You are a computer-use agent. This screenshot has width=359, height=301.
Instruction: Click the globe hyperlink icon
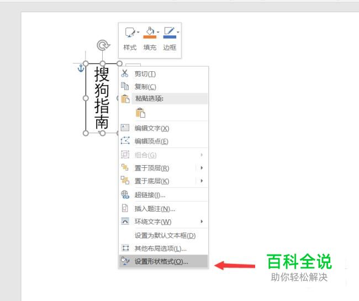point(125,194)
